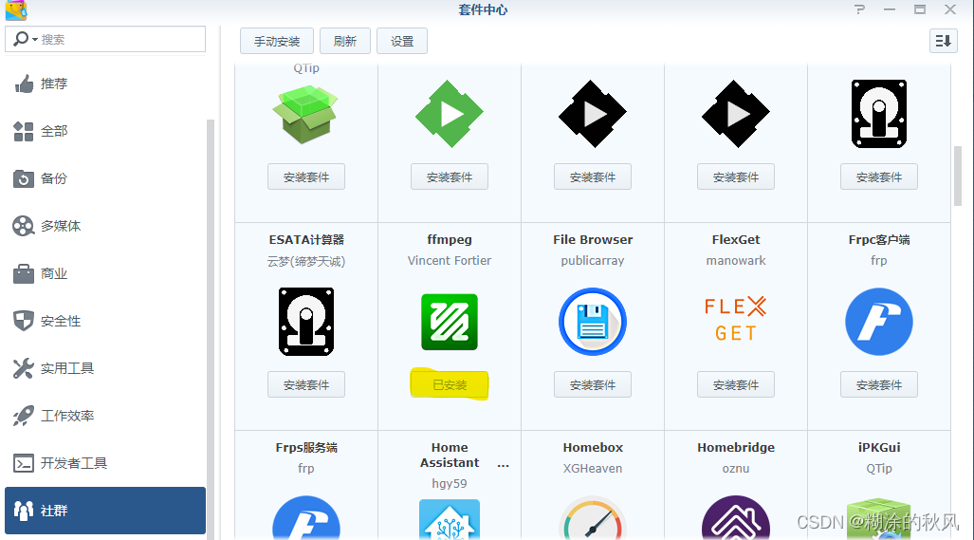Screen dimensions: 974x540
Task: Click the people icon beside 社群
Action: pos(24,511)
